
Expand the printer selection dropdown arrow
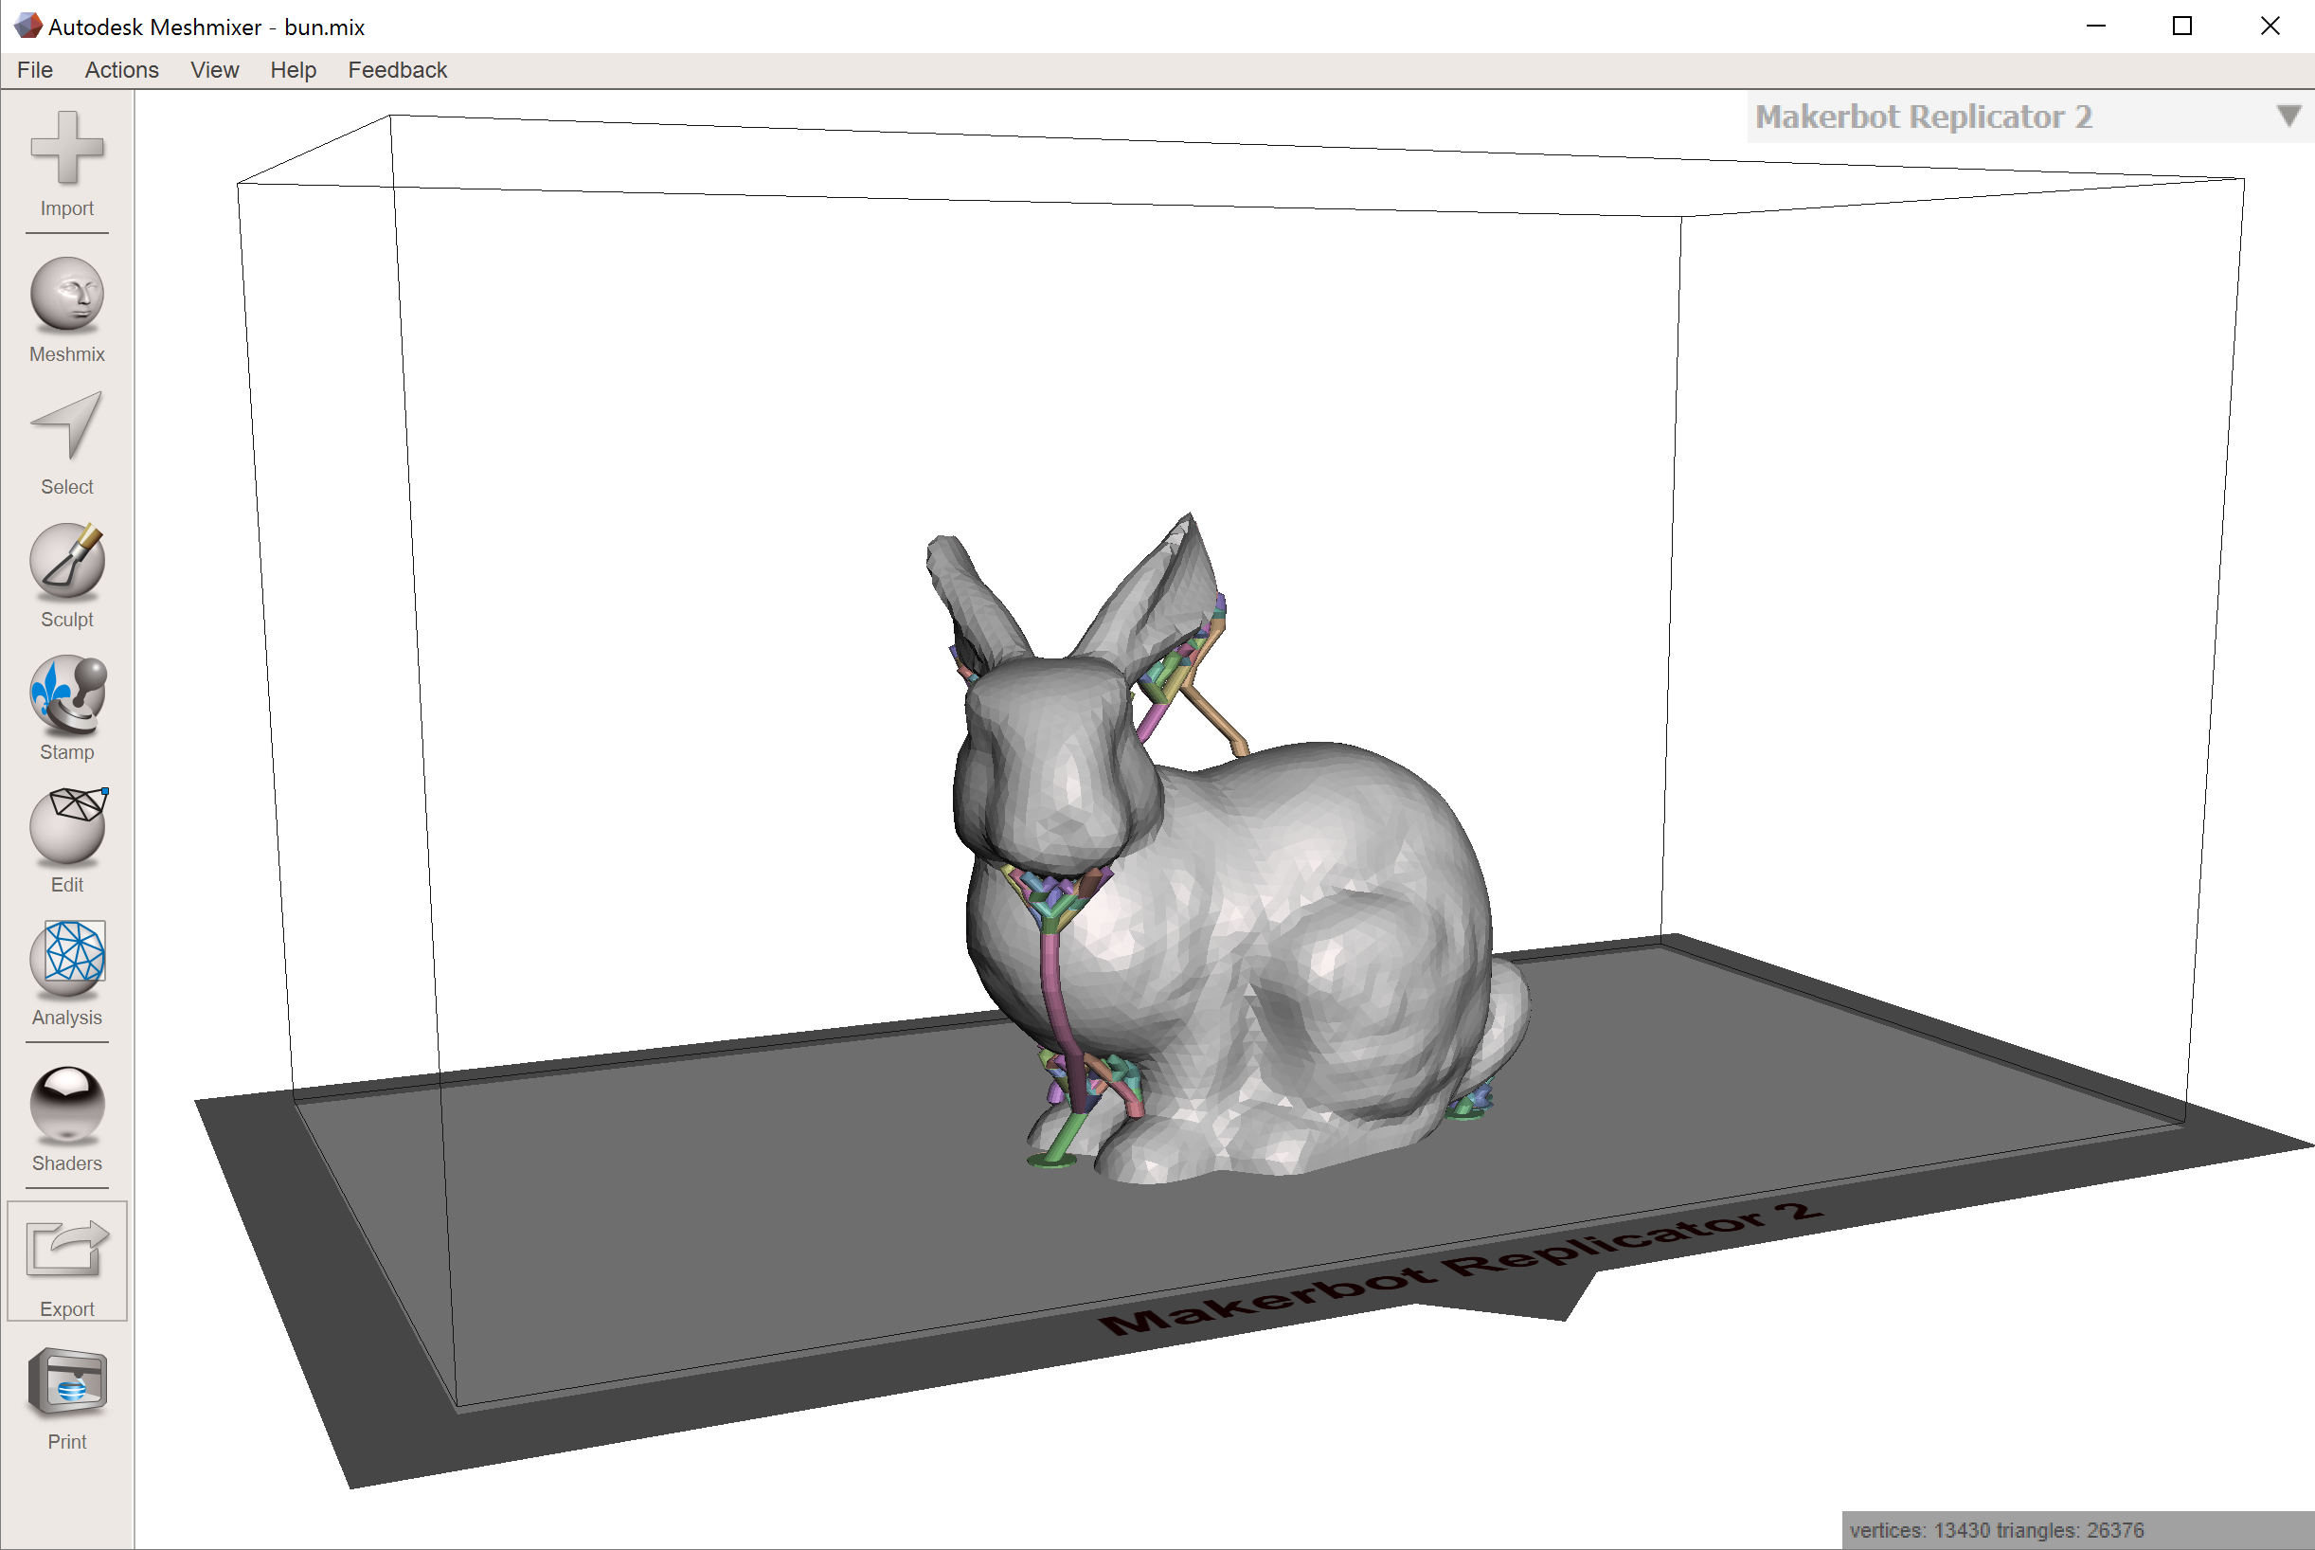[x=2288, y=116]
